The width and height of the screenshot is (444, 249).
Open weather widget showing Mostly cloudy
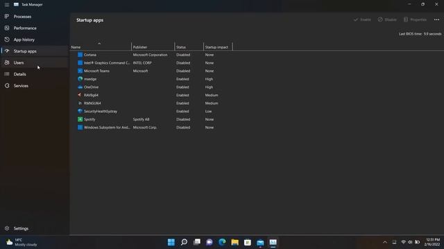click(22, 242)
